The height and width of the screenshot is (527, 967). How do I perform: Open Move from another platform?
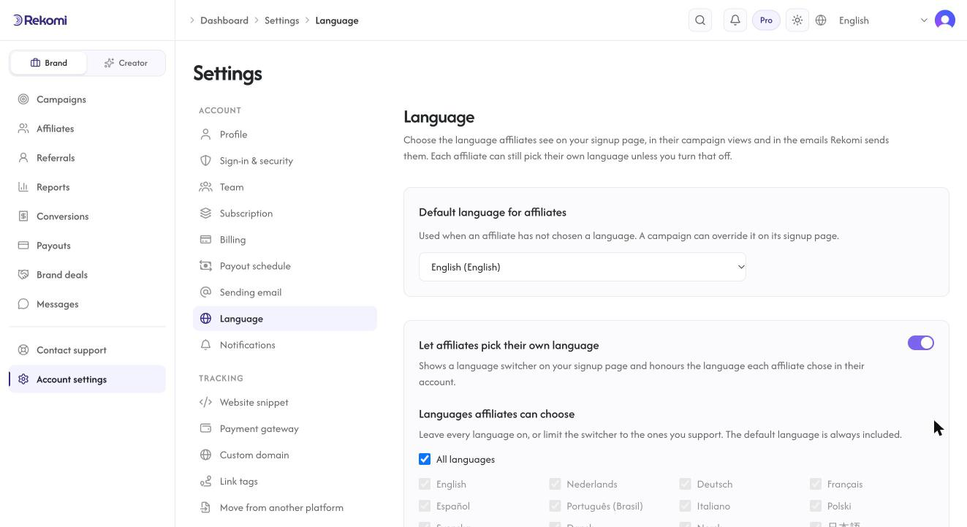285,507
